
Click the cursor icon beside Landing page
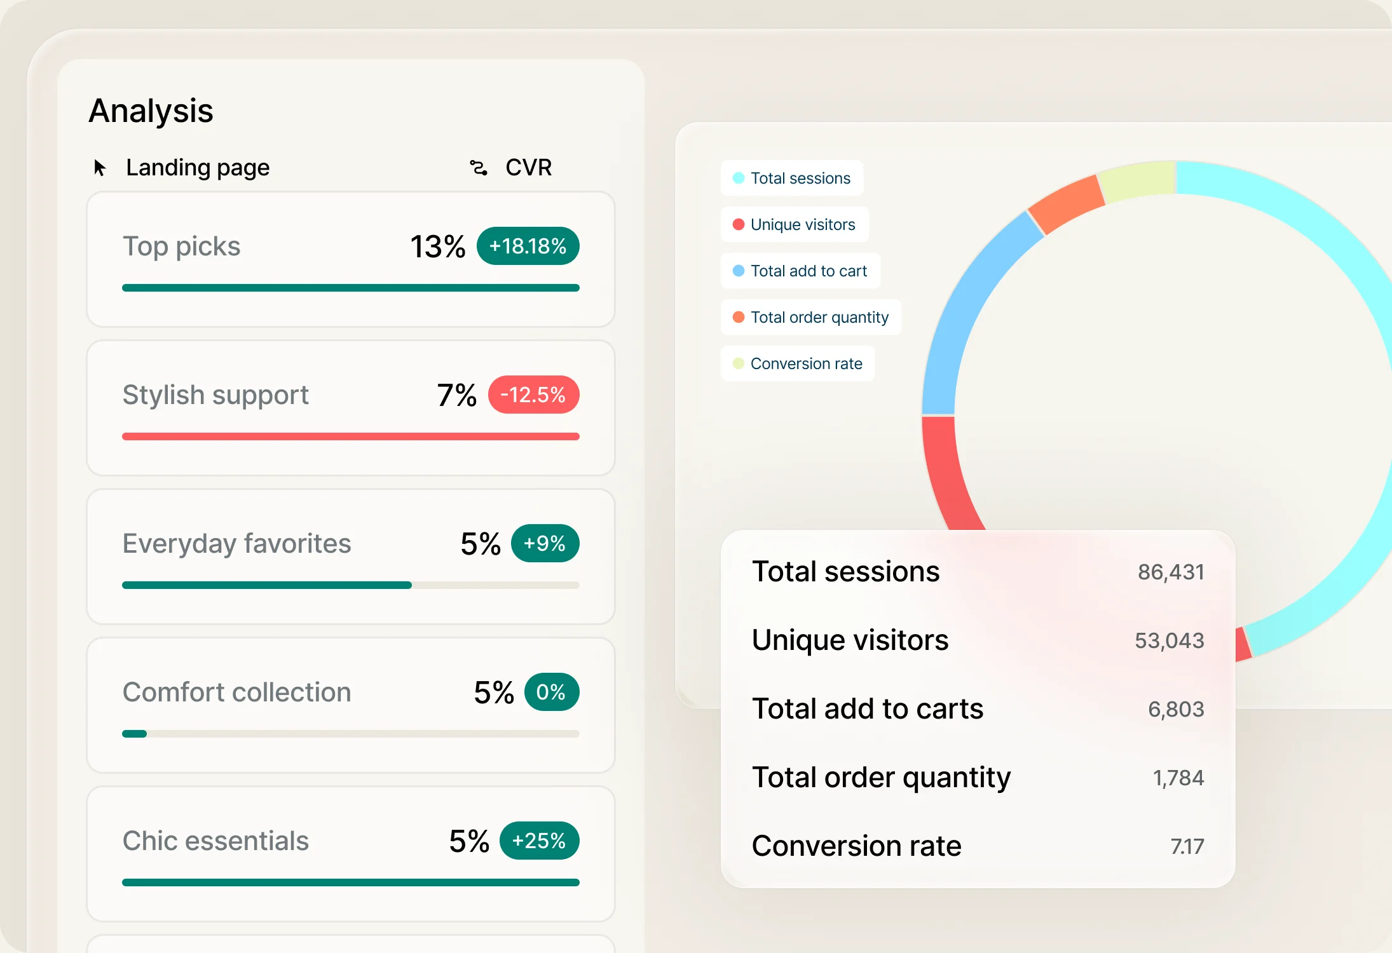tap(100, 168)
